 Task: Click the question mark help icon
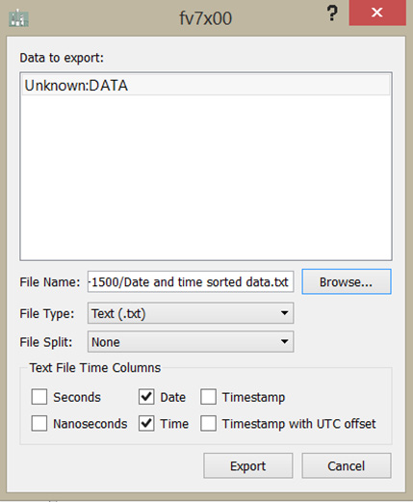(x=332, y=13)
